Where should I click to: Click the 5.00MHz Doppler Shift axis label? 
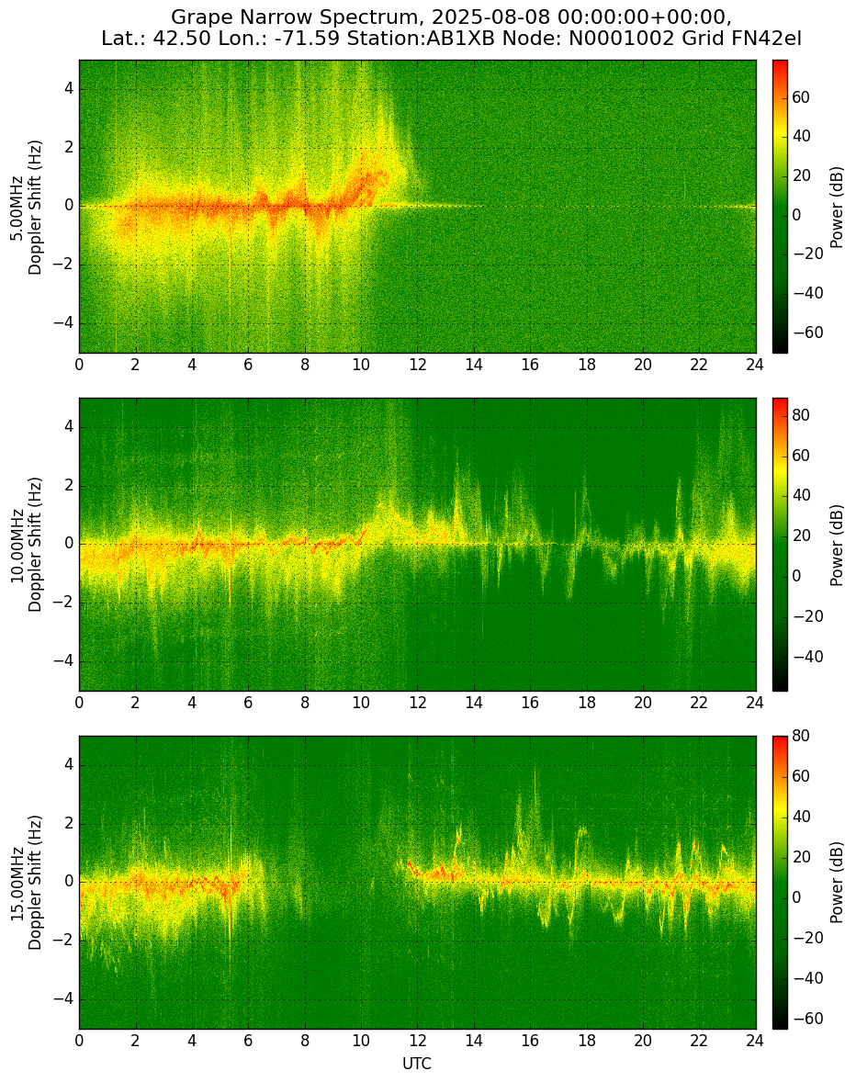(26, 207)
